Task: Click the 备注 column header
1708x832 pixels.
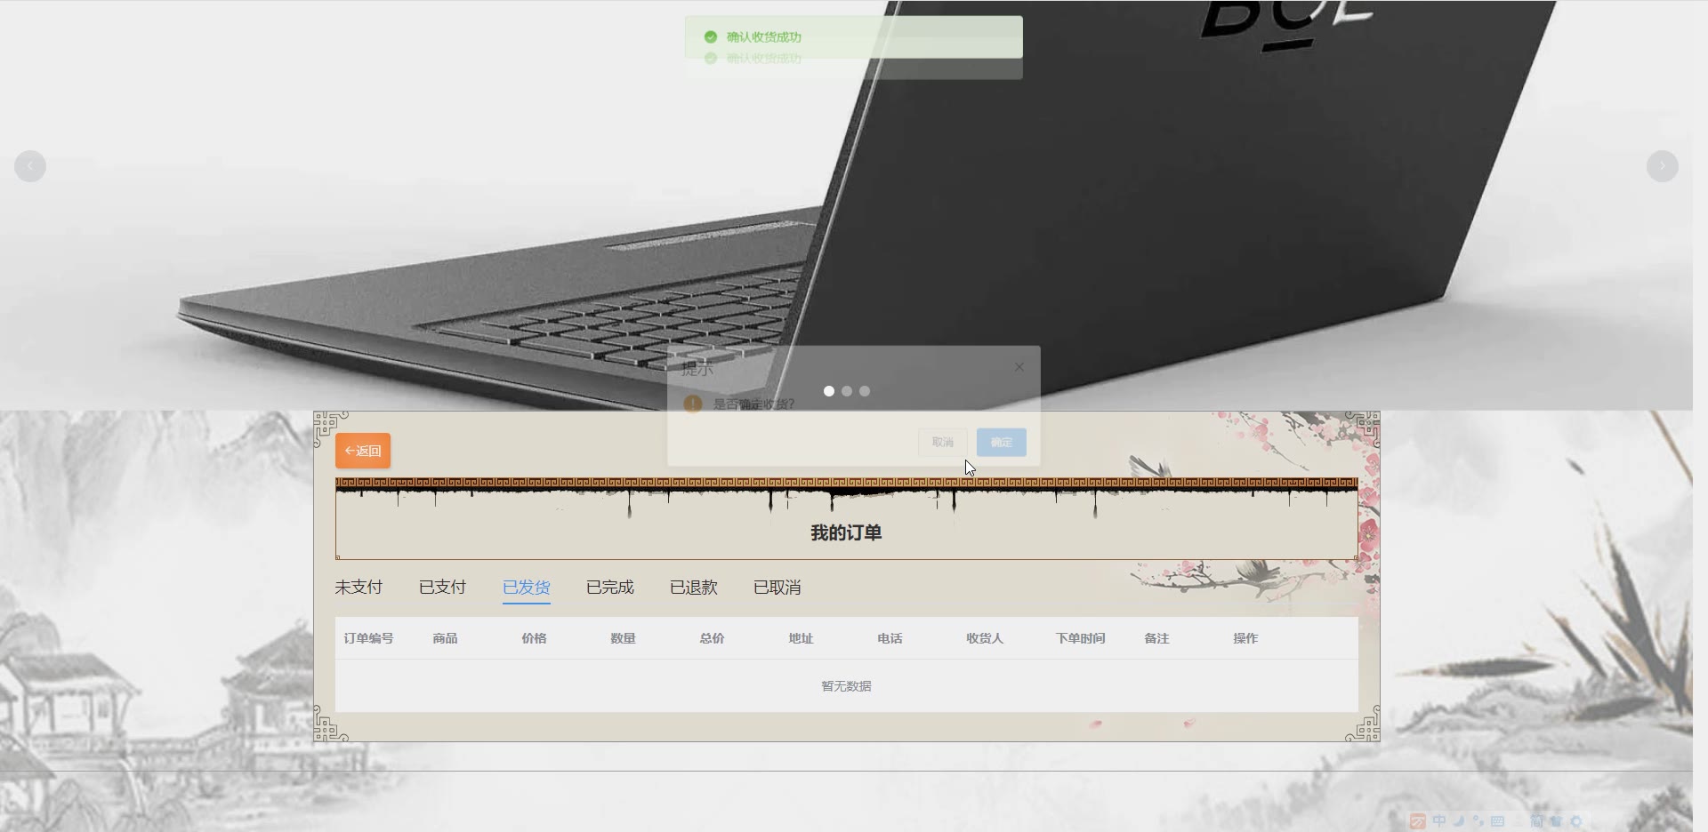Action: point(1156,638)
